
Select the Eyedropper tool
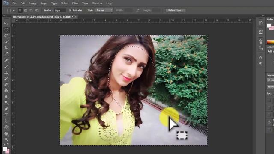click(6, 54)
